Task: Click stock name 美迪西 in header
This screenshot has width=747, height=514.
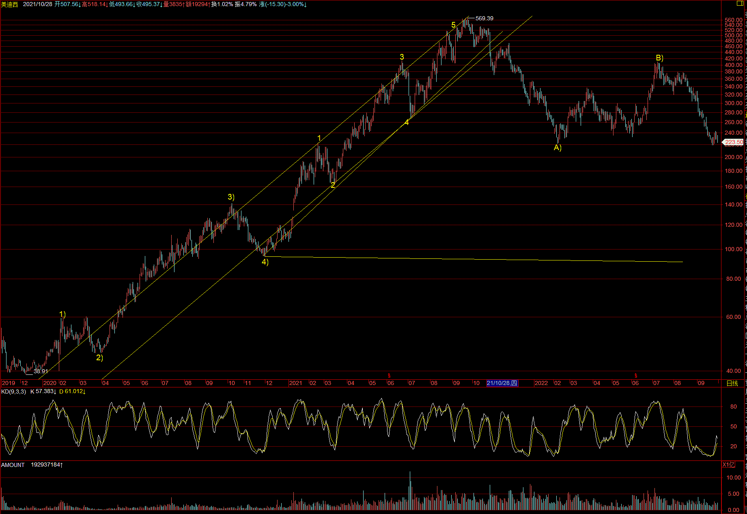Action: point(10,4)
